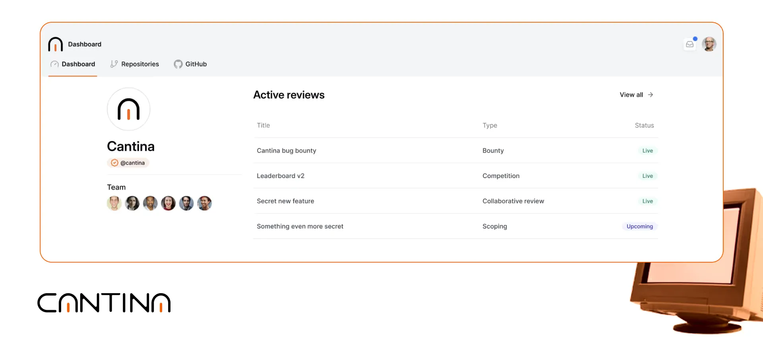The width and height of the screenshot is (763, 338).
Task: Click the Competition type cell
Action: coord(501,176)
